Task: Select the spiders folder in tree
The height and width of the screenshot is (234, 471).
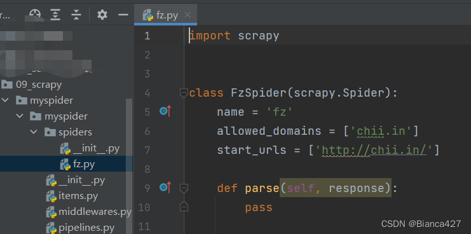Action: (75, 132)
